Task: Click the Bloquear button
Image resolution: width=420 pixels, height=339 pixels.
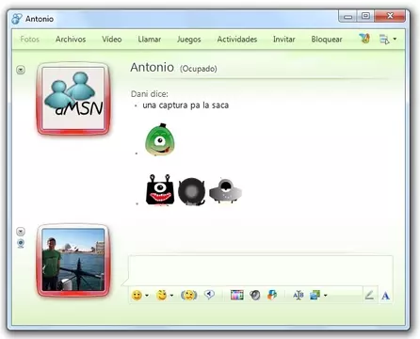Action: [327, 40]
